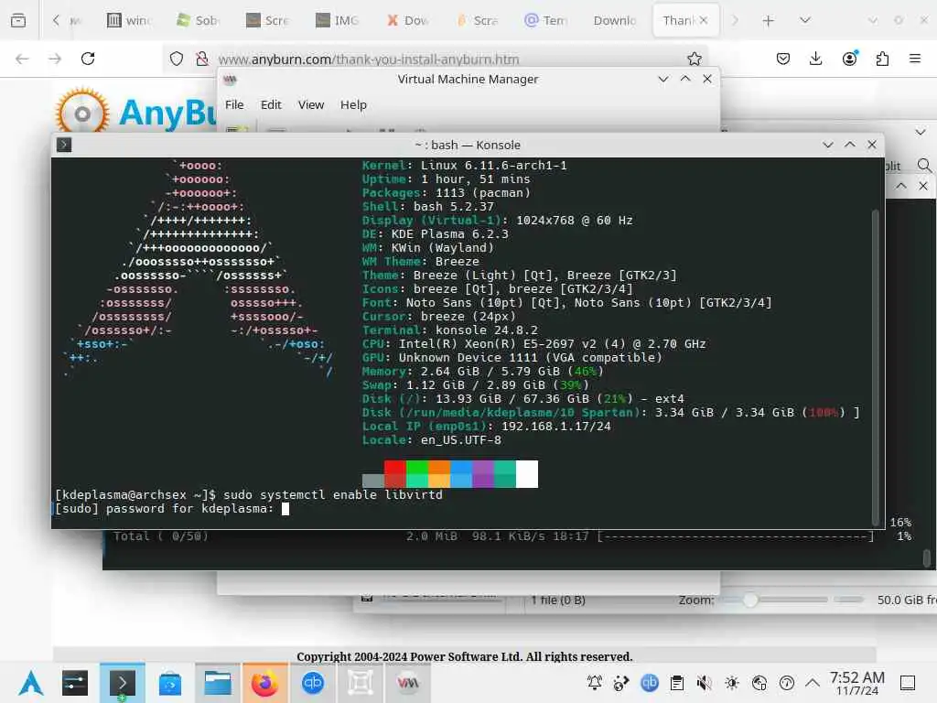The width and height of the screenshot is (937, 703).
Task: Go forward in Firefox history
Action: [55, 59]
